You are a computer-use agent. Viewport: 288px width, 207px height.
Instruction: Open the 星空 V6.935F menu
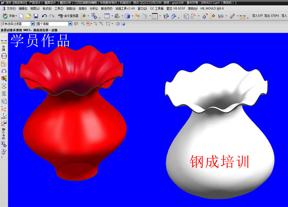pos(176,9)
